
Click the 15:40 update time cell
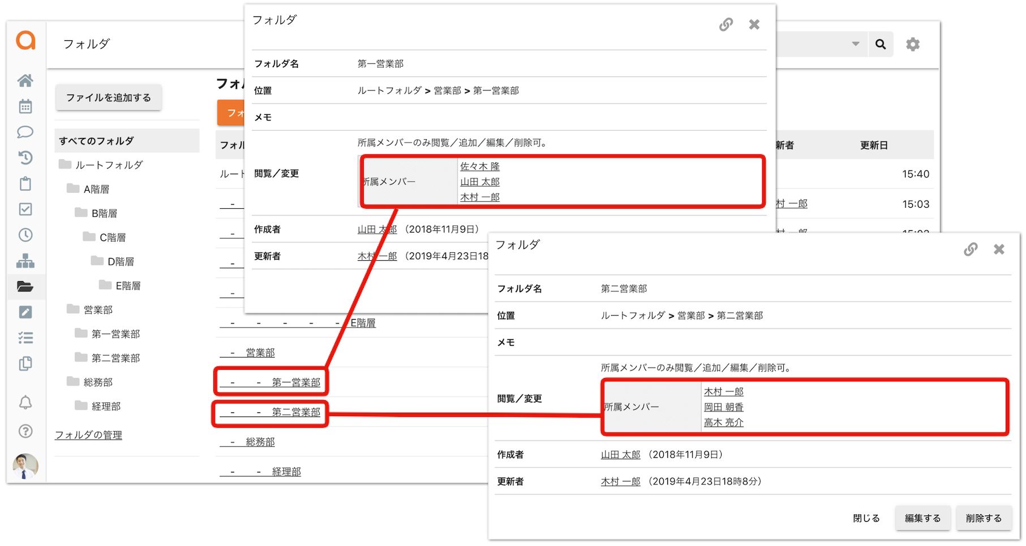click(x=916, y=174)
